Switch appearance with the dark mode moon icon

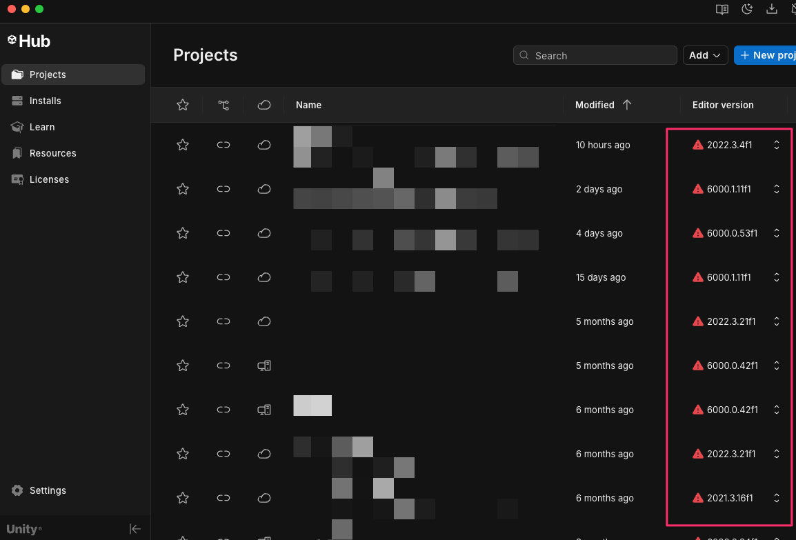pyautogui.click(x=747, y=10)
